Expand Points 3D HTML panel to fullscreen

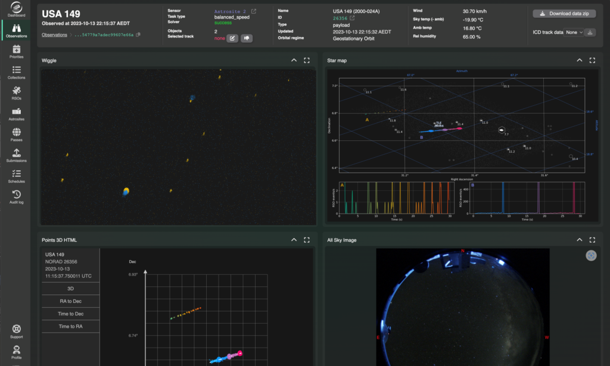(307, 240)
